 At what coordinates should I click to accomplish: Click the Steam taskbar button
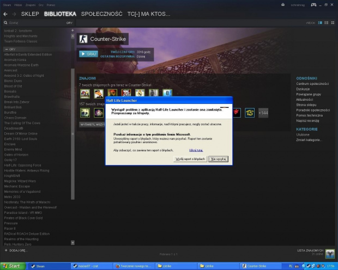(49, 266)
